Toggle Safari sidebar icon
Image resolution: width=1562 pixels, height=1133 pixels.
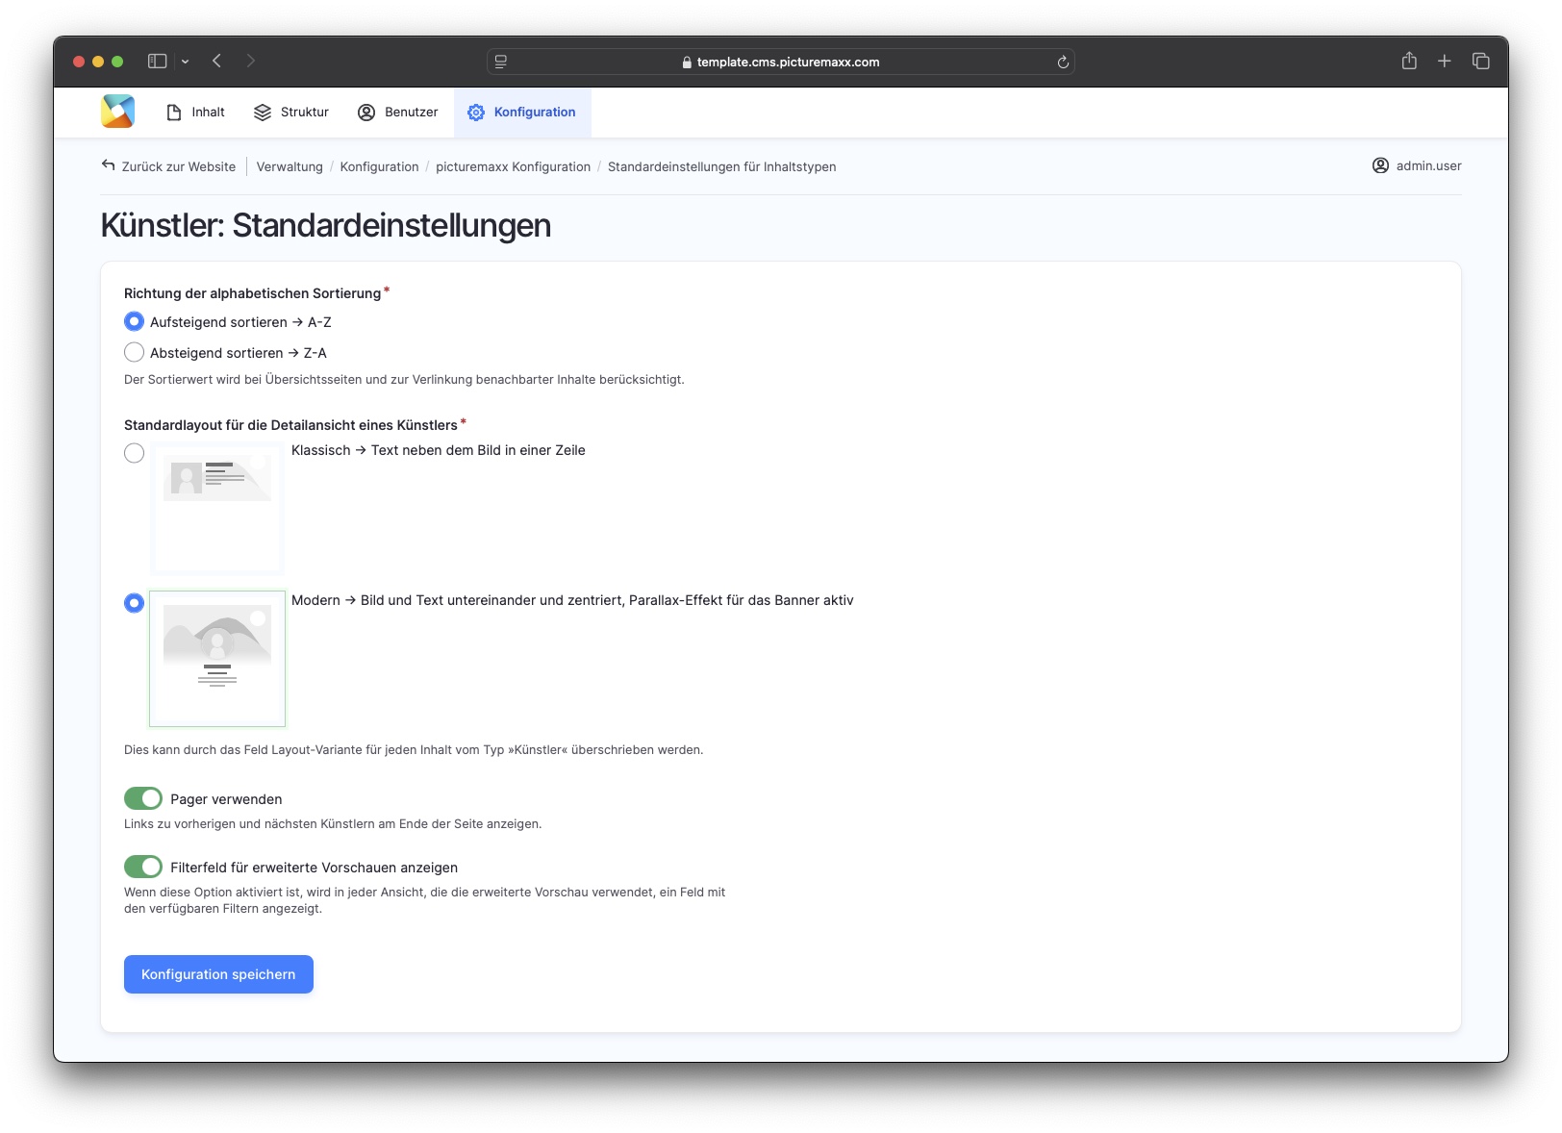157,62
